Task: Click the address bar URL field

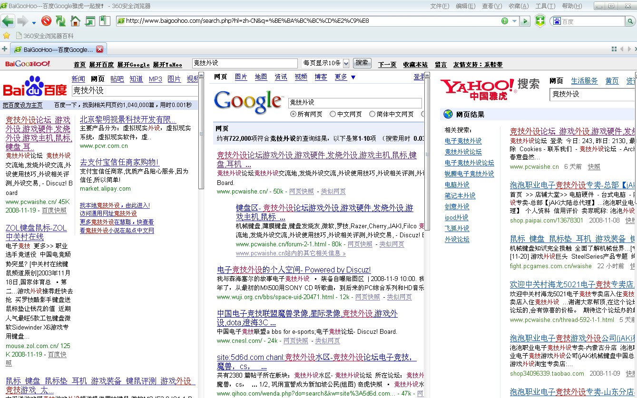Action: [x=309, y=21]
